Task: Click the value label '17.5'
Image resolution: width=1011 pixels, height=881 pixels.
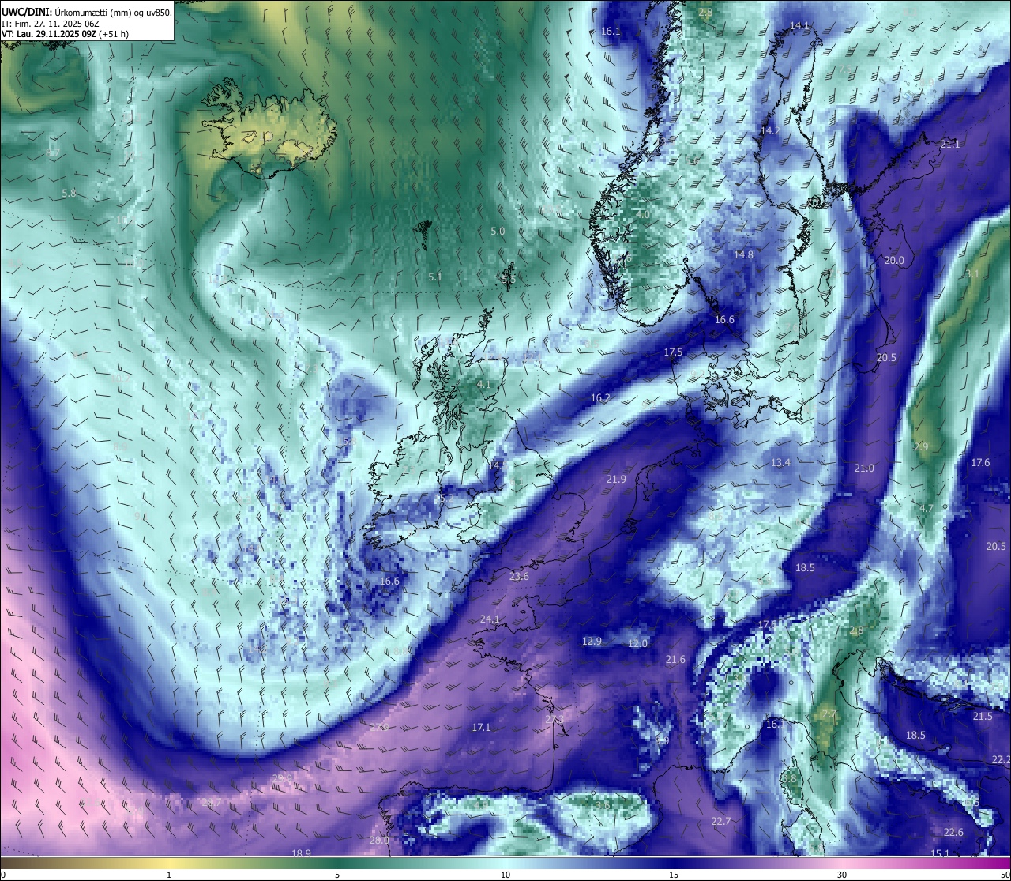Action: [x=673, y=352]
